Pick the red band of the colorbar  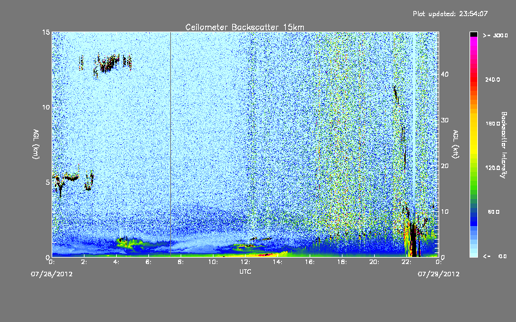point(473,79)
